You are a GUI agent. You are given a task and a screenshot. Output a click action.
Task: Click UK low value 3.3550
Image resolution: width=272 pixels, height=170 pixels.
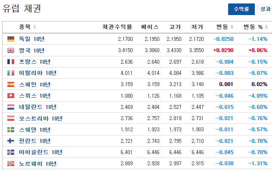[196, 50]
